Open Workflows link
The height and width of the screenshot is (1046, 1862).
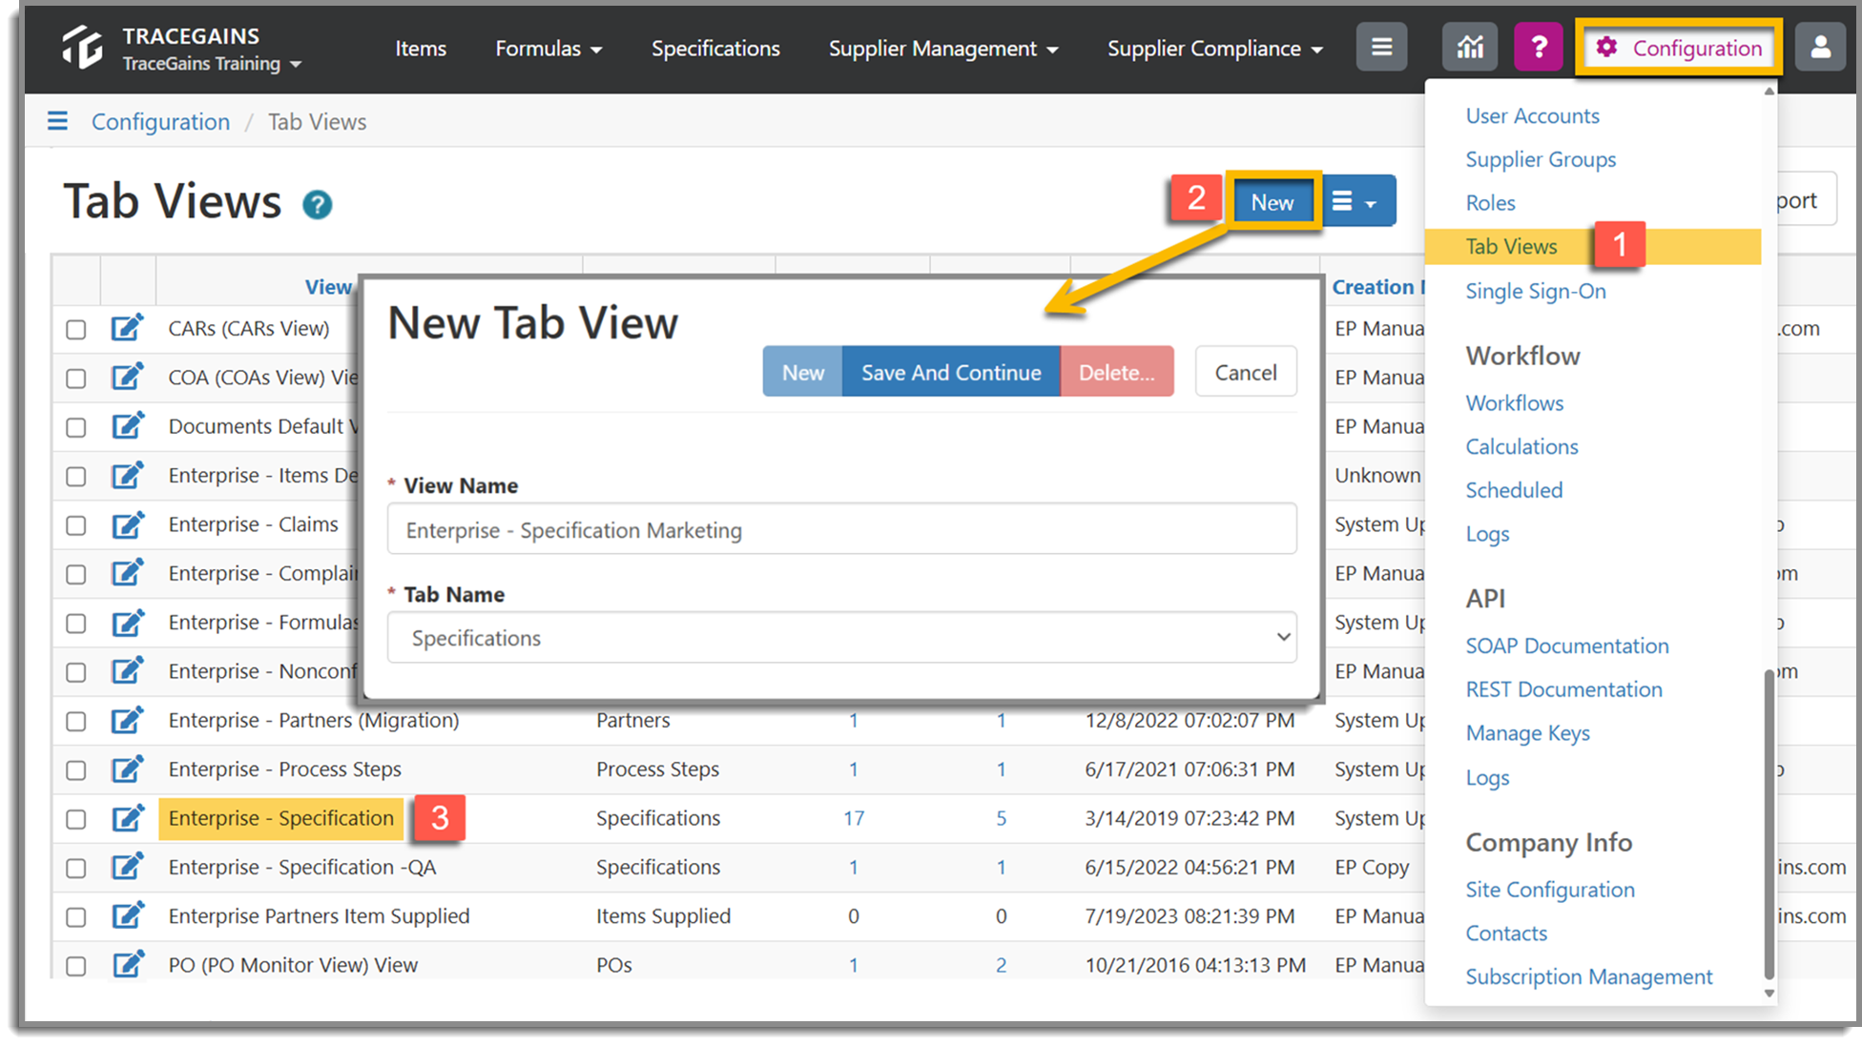(1514, 402)
